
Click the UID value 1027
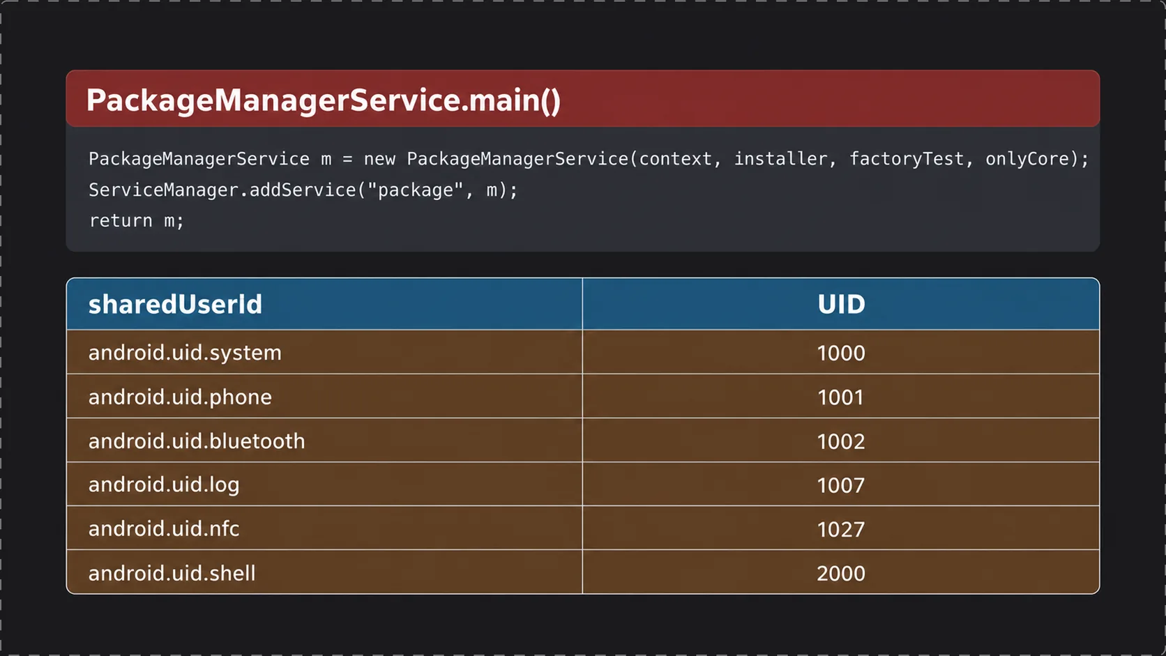[841, 529]
